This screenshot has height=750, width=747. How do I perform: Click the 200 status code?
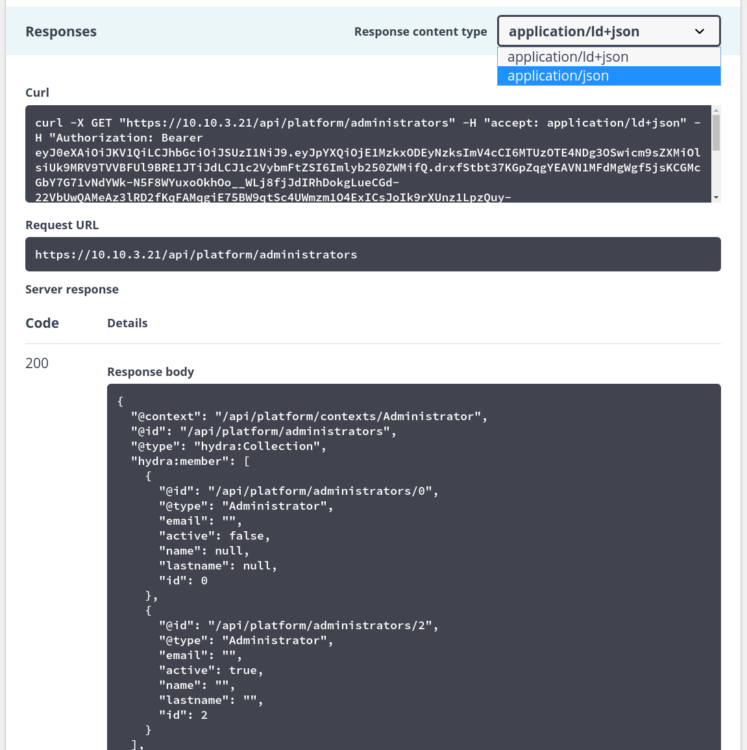(37, 363)
